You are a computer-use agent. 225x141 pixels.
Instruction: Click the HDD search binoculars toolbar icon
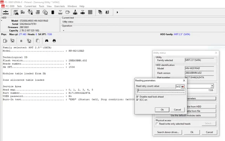coord(16,12)
